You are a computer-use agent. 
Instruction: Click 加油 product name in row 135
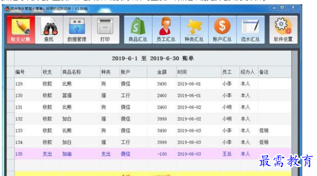(67, 154)
